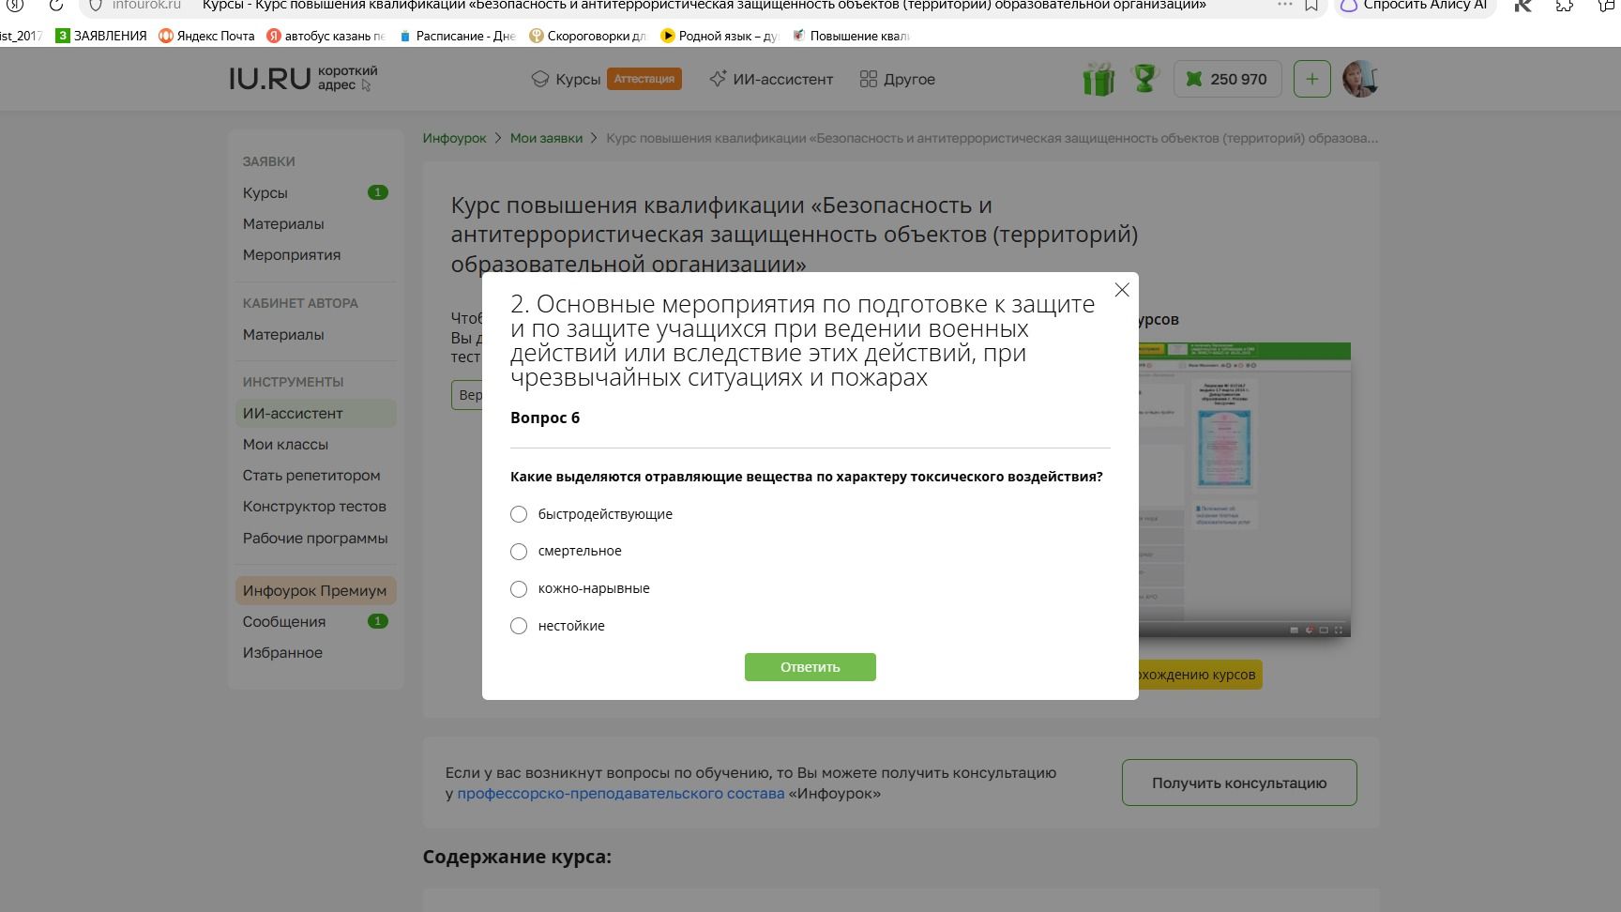Image resolution: width=1621 pixels, height=912 pixels.
Task: Expand the «Другое» header menu
Action: tap(898, 79)
